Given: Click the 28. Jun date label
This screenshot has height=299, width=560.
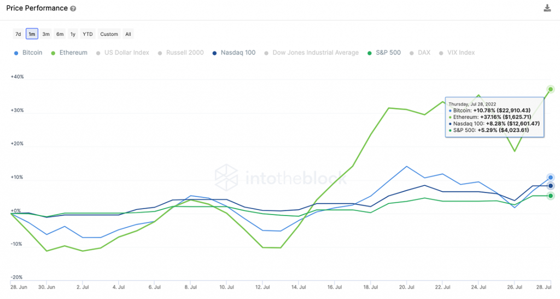Looking at the screenshot, I should tap(19, 287).
